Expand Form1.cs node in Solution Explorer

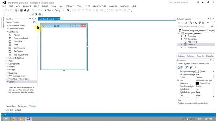pos(182,44)
